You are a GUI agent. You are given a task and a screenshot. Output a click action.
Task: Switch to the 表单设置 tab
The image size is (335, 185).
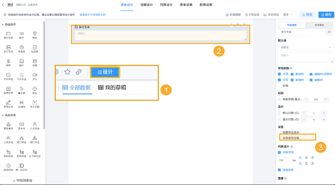(x=186, y=5)
